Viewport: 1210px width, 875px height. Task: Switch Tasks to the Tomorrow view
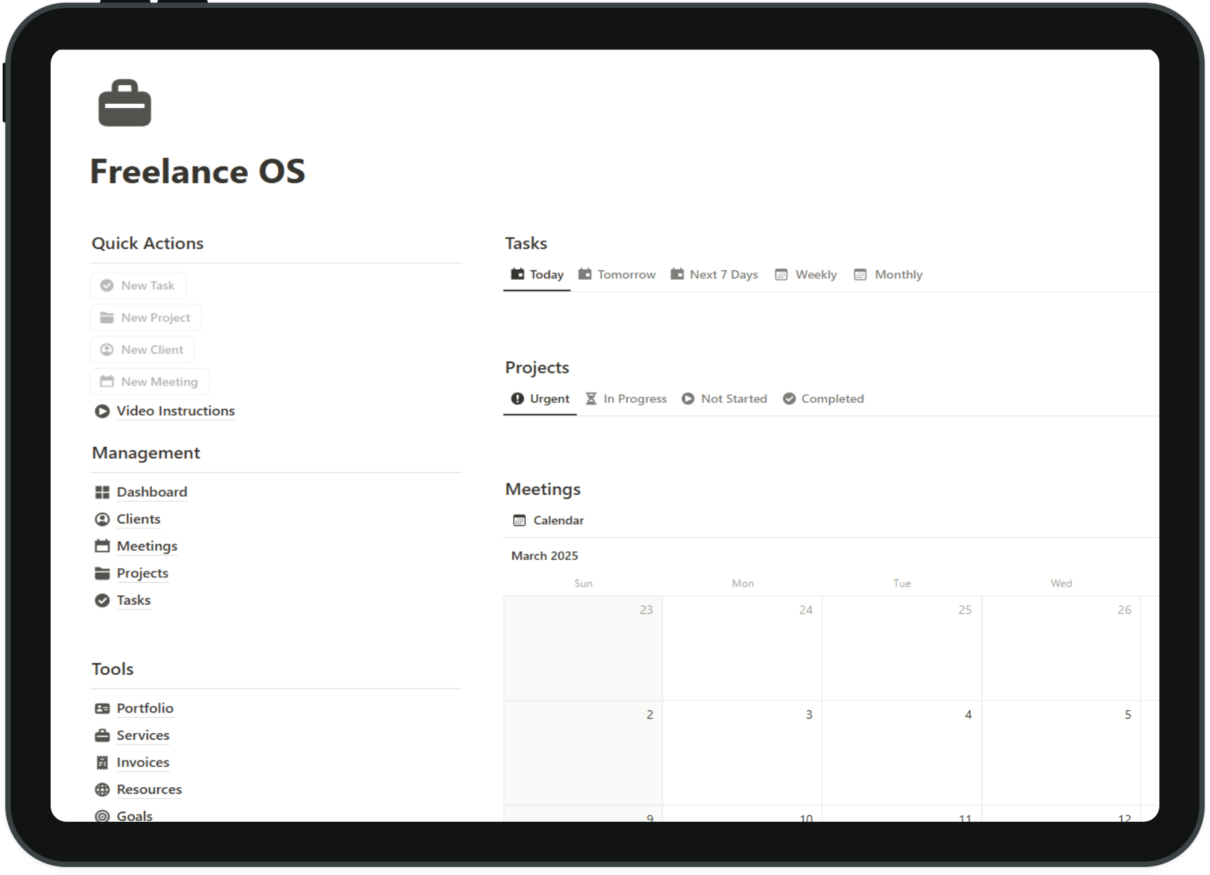pyautogui.click(x=617, y=274)
